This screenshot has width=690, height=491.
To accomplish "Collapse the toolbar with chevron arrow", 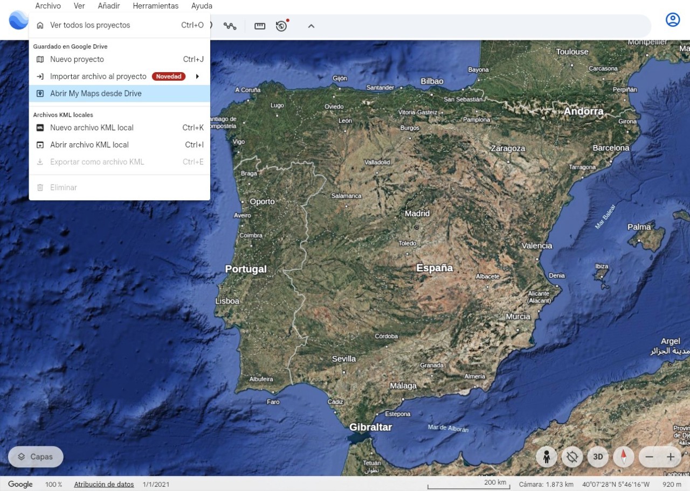I will (x=311, y=26).
